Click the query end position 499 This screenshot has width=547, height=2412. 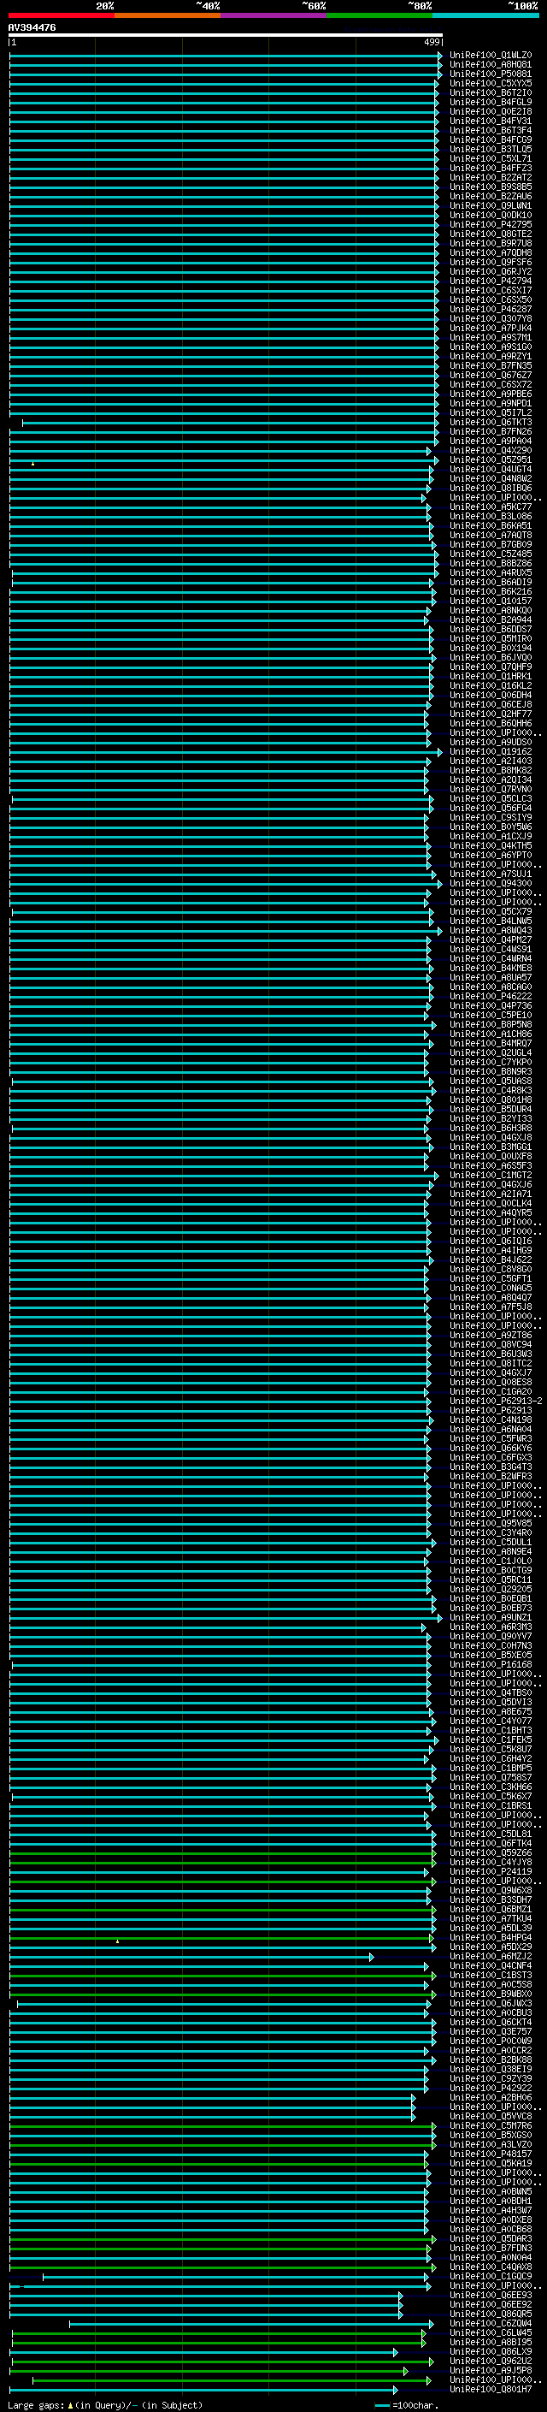432,42
